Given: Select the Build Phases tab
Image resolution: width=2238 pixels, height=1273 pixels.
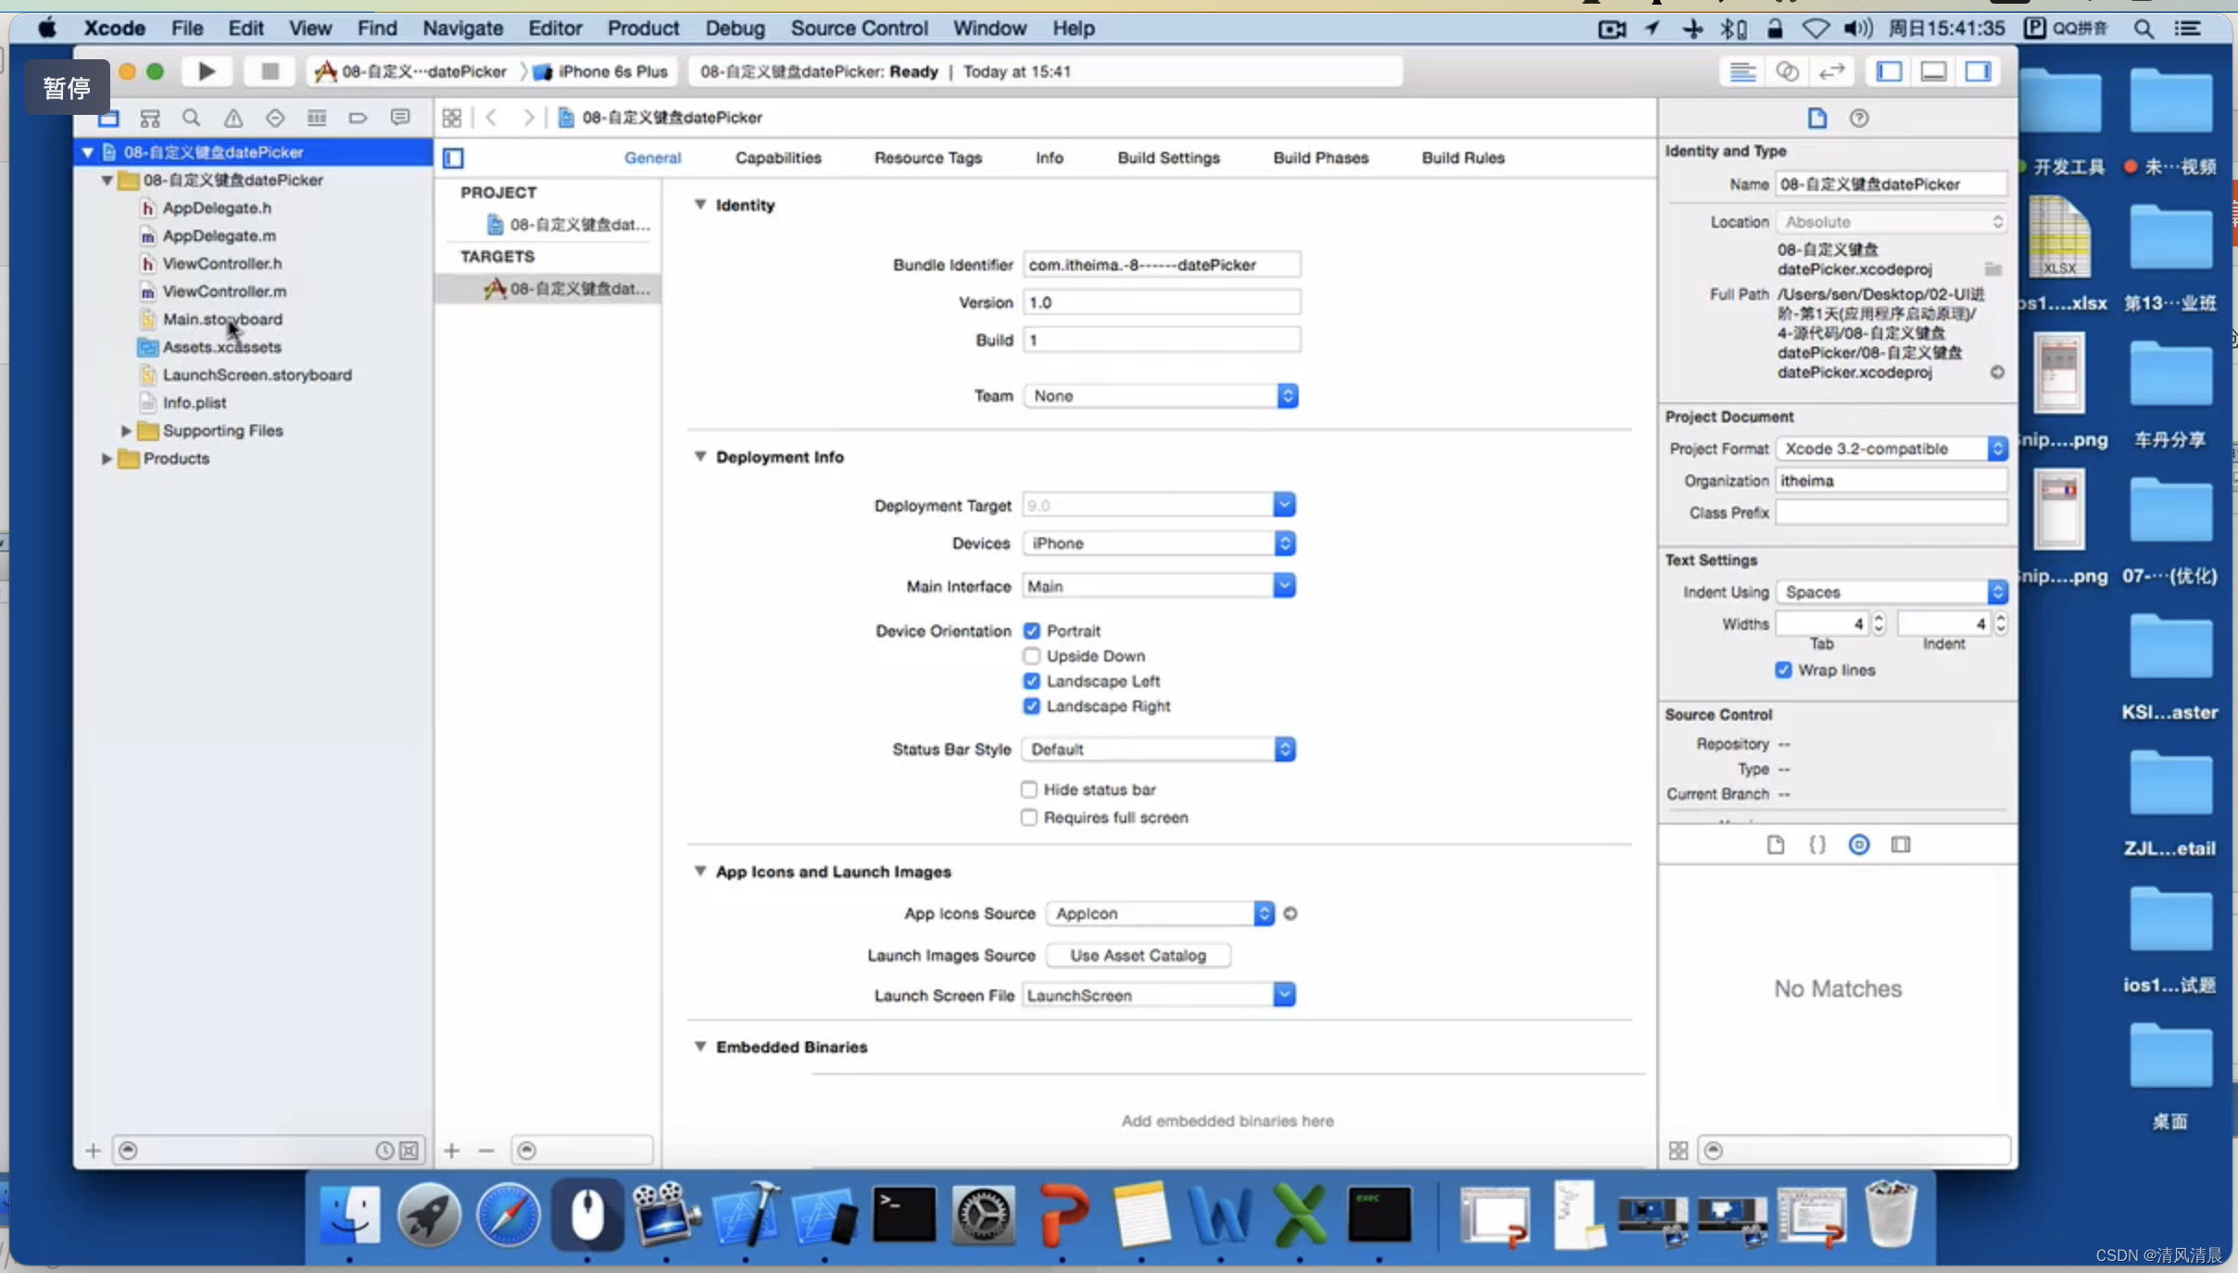Looking at the screenshot, I should [x=1320, y=157].
